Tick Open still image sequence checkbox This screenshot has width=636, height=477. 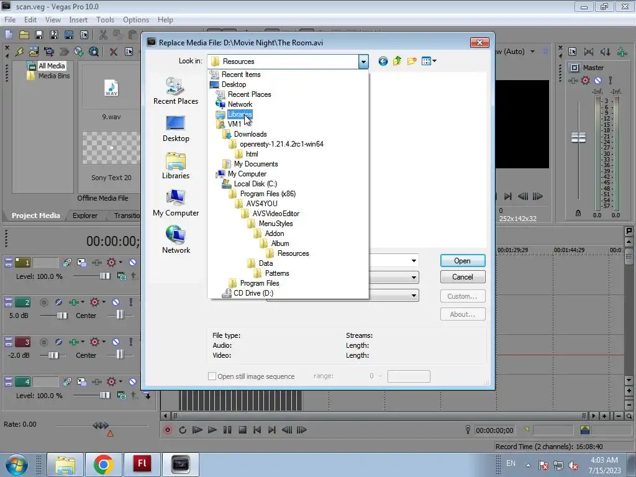pyautogui.click(x=212, y=376)
